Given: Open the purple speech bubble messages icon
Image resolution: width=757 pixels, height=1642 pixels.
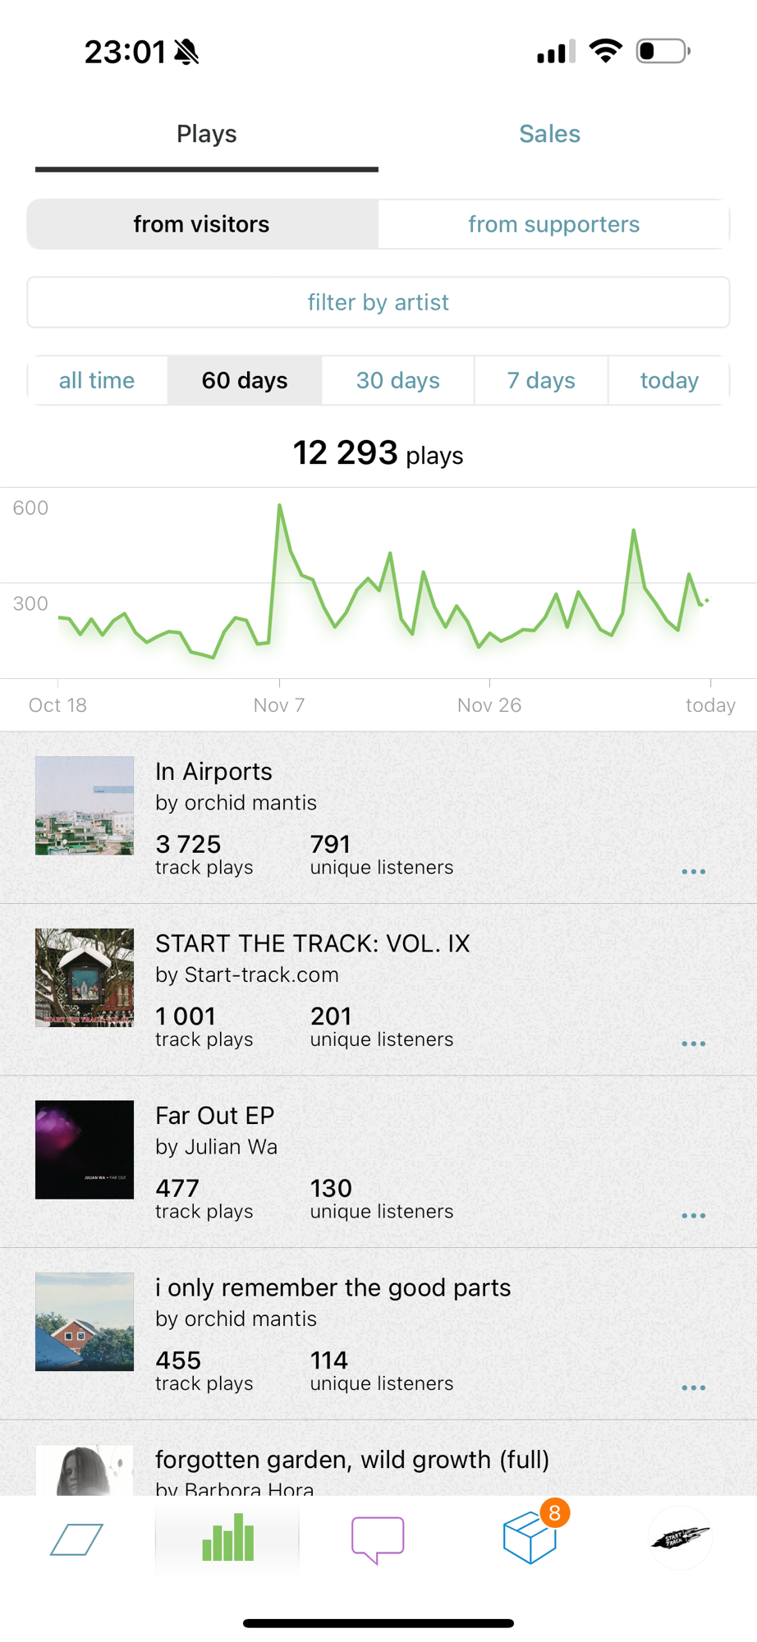Looking at the screenshot, I should [x=378, y=1539].
